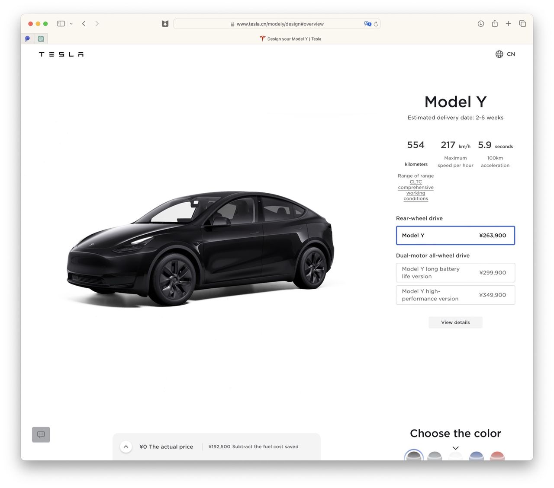Click the share icon in the toolbar
Screen dimensions: 554x488
(495, 24)
